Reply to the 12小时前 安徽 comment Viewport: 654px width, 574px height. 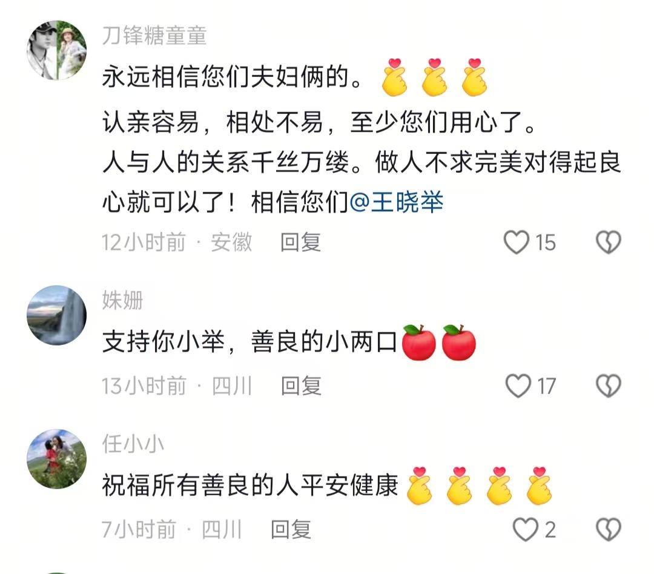pos(300,242)
